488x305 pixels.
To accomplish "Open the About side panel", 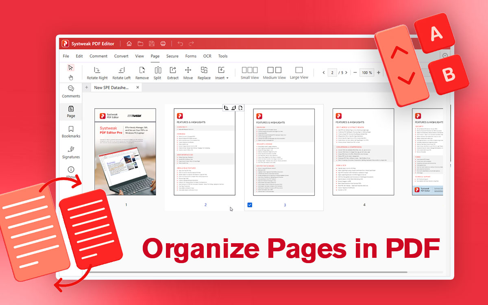I will (71, 172).
